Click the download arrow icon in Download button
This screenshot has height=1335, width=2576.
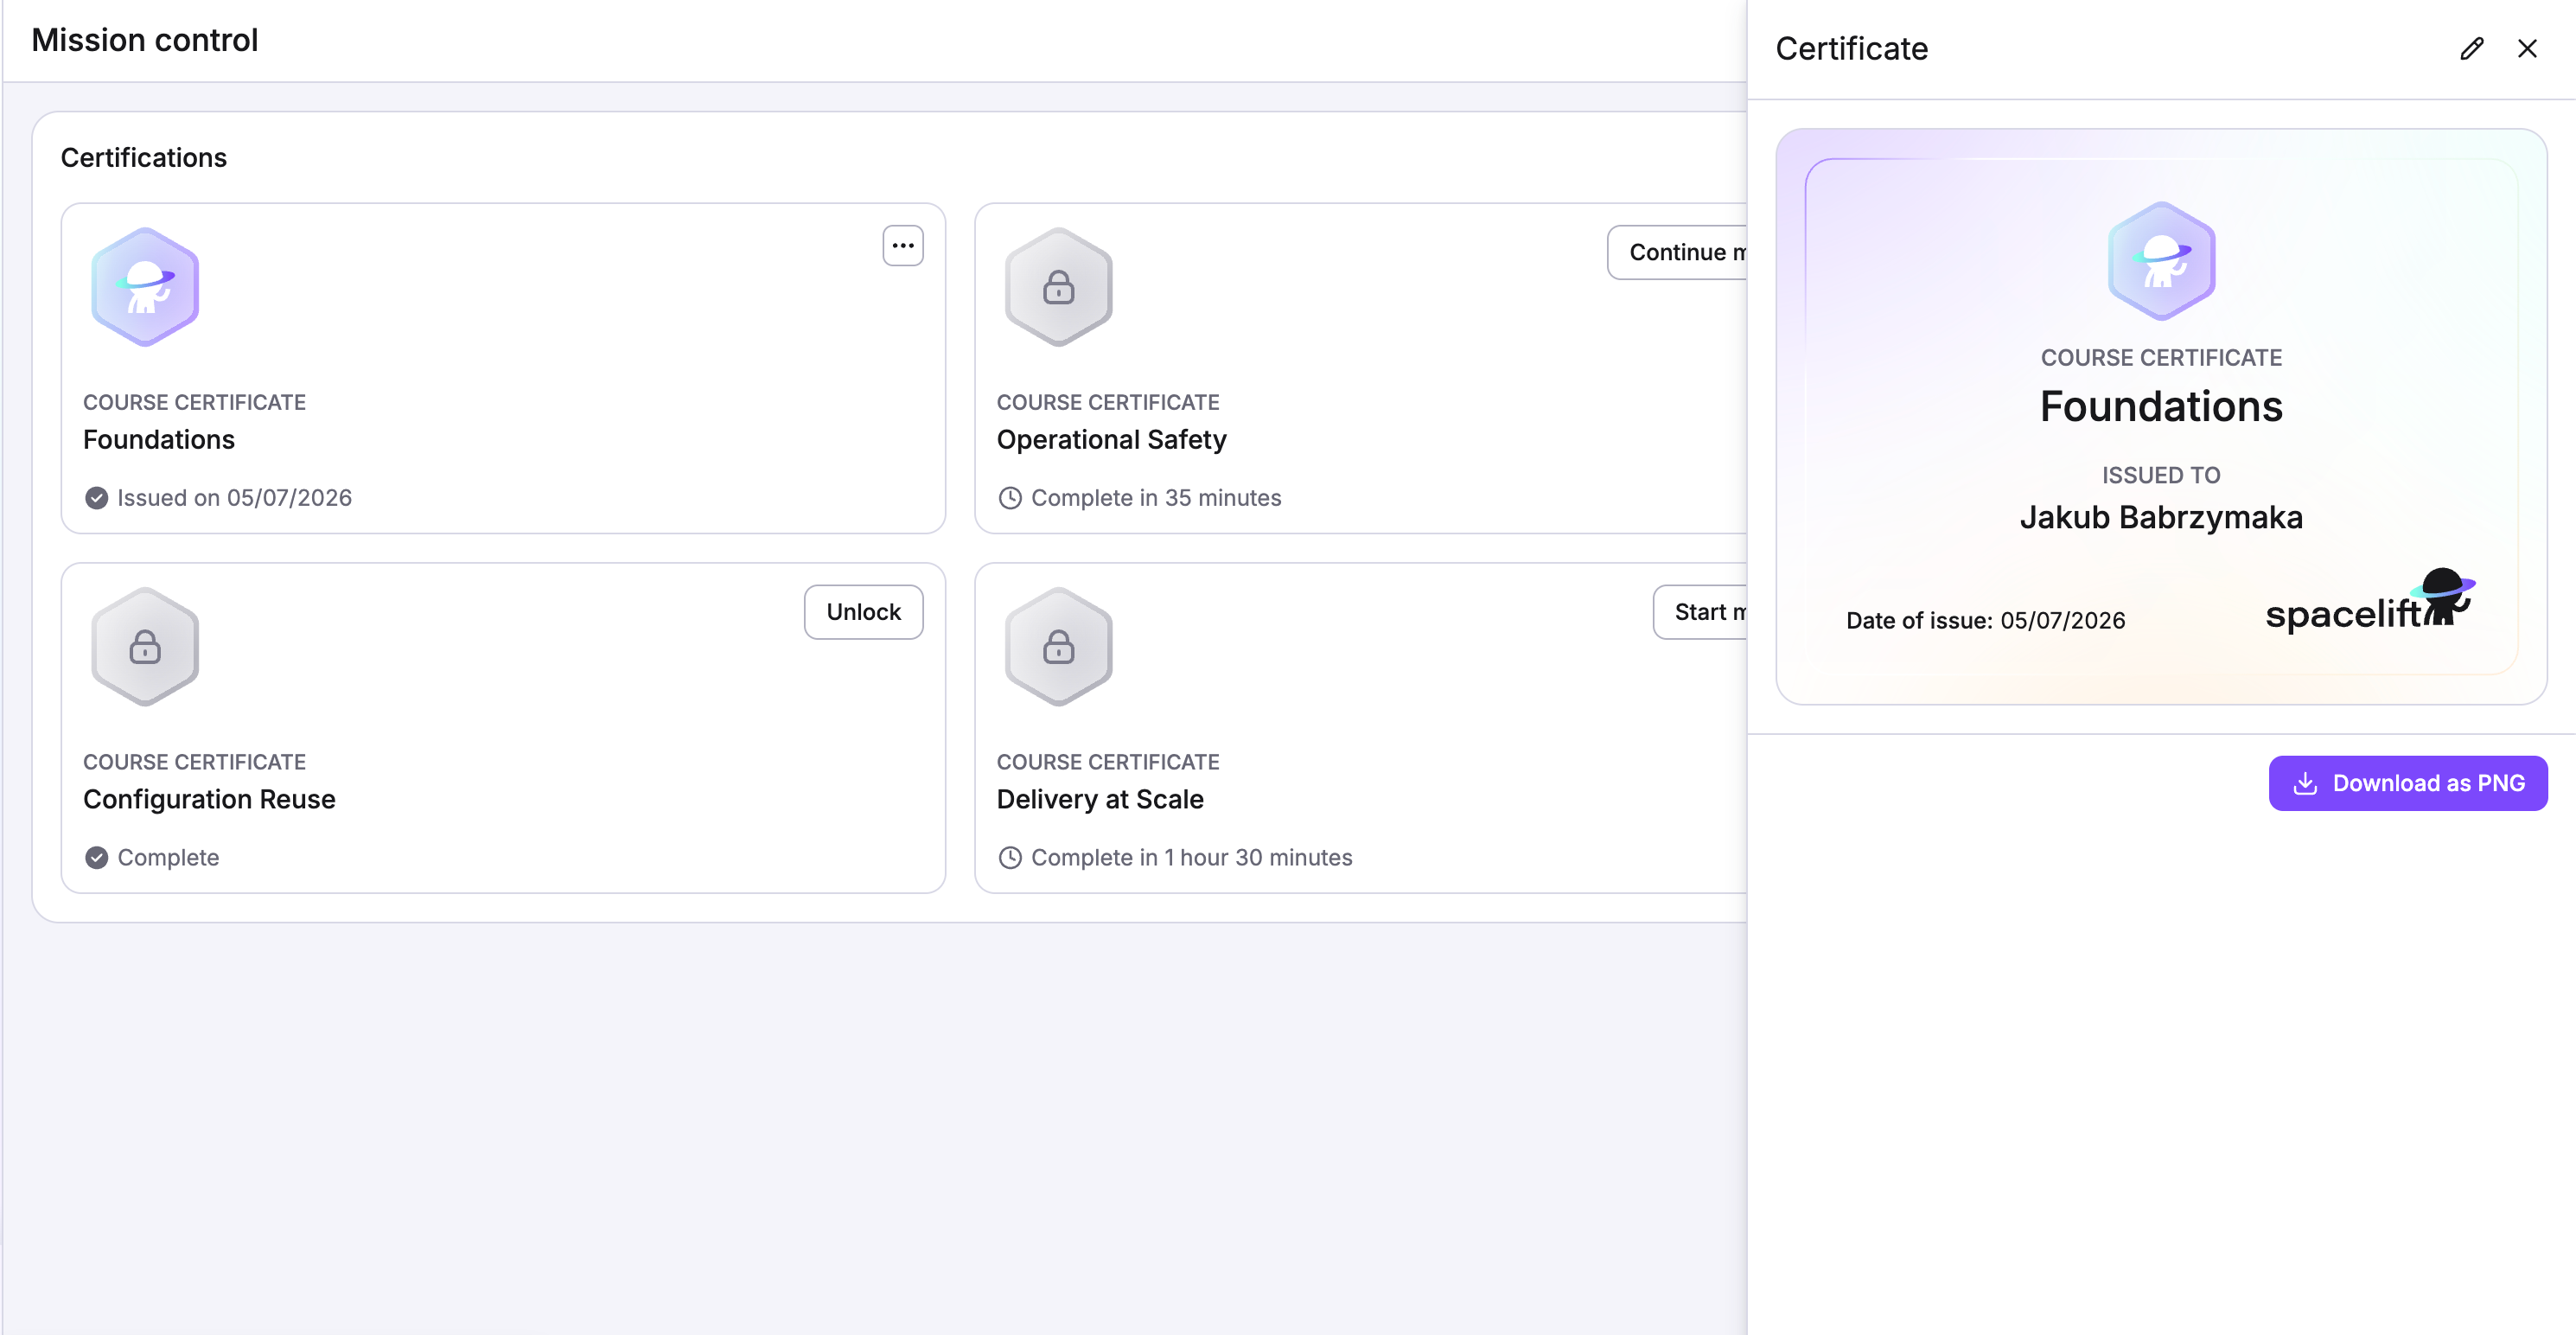coord(2305,783)
